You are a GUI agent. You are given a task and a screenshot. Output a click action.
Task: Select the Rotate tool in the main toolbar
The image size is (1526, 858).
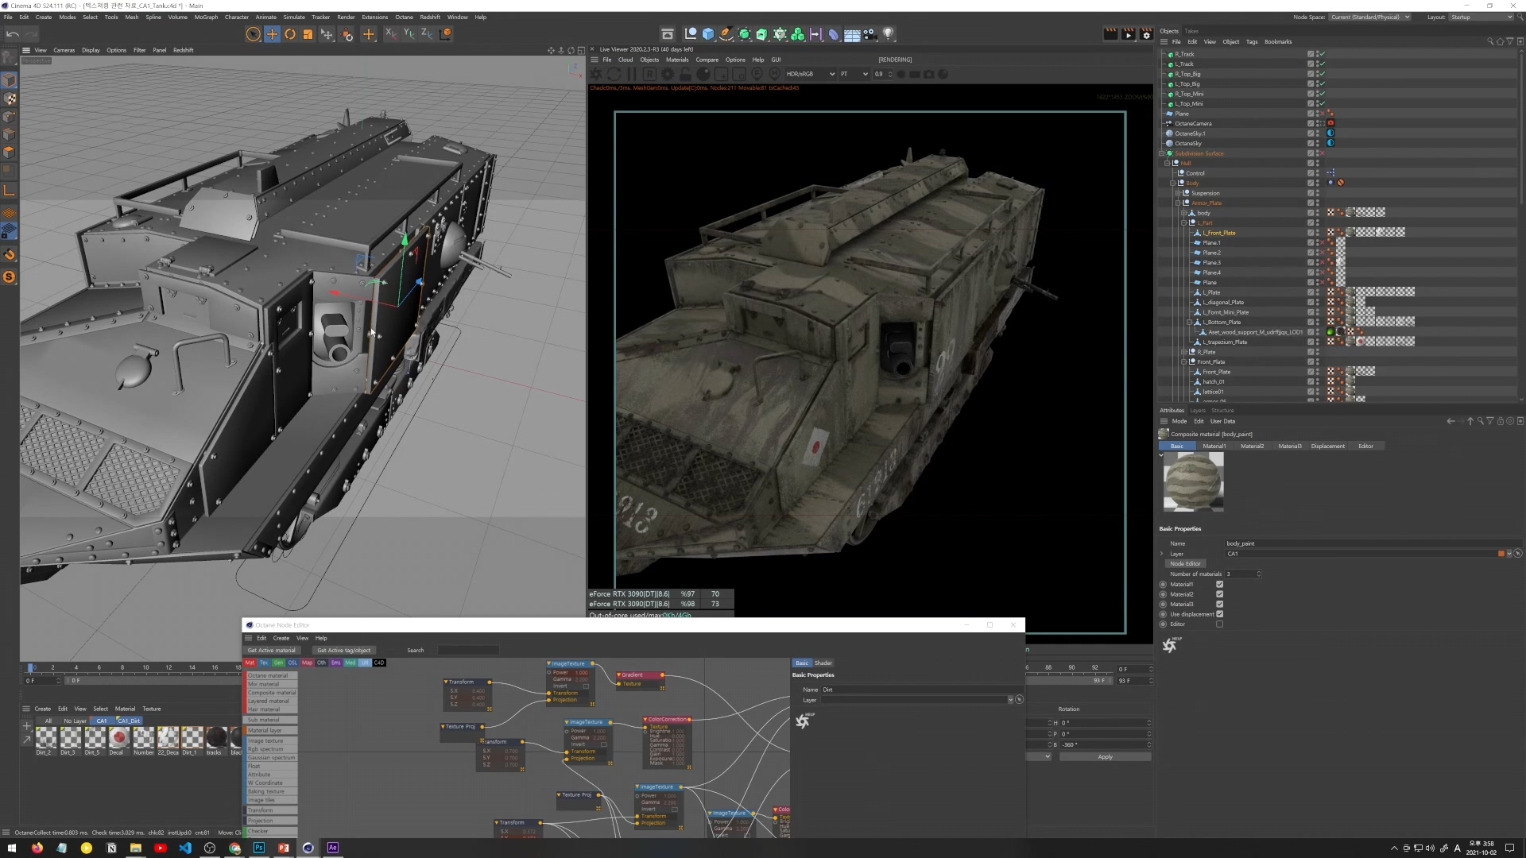[290, 34]
